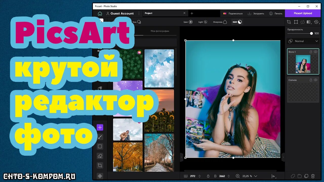Click the photo on the canvas
324x182 pixels.
click(x=233, y=99)
